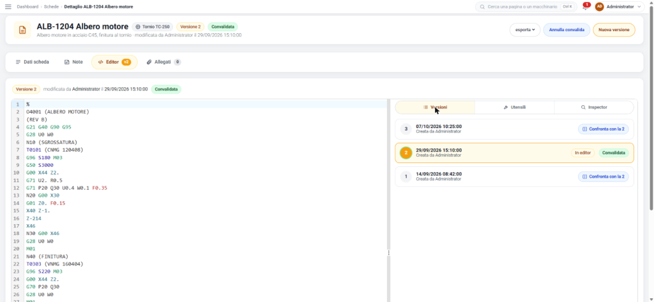This screenshot has height=302, width=654.
Task: Click code line G96 S180 M03
Action: point(44,157)
